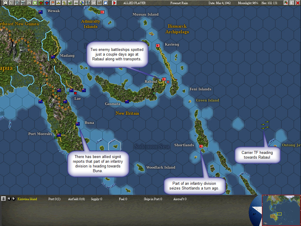This screenshot has width=301, height=226.
Task: Click the orange flag toolbar icon
Action: (x=52, y=3)
